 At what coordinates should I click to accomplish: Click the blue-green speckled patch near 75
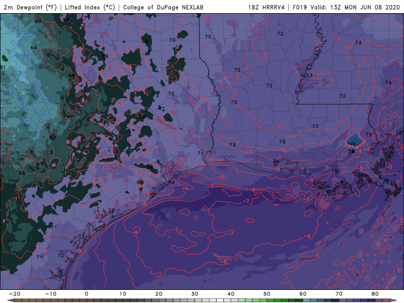tap(355, 140)
